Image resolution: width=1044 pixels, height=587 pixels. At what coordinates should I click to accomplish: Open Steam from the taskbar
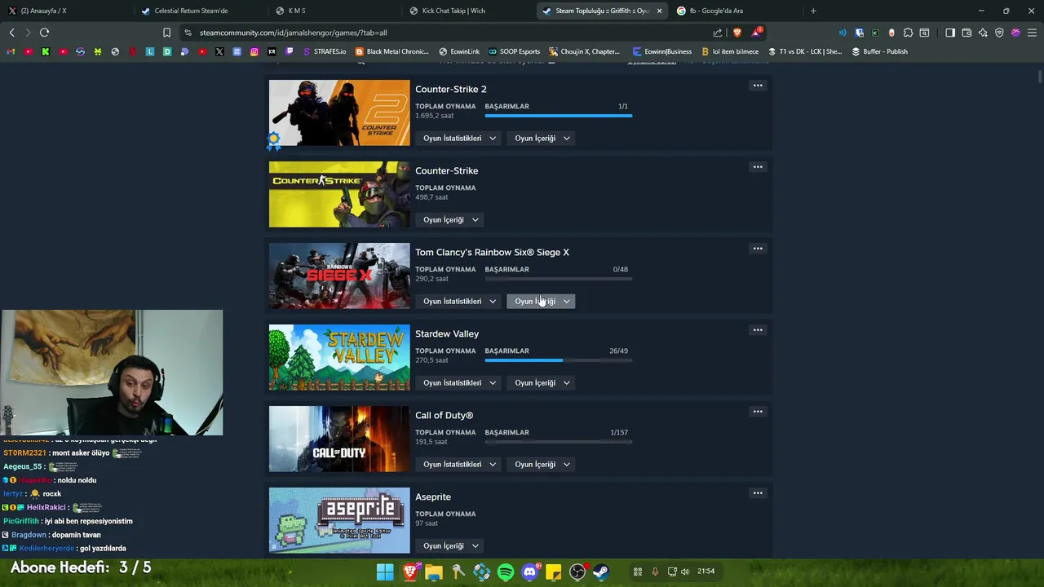(x=601, y=572)
